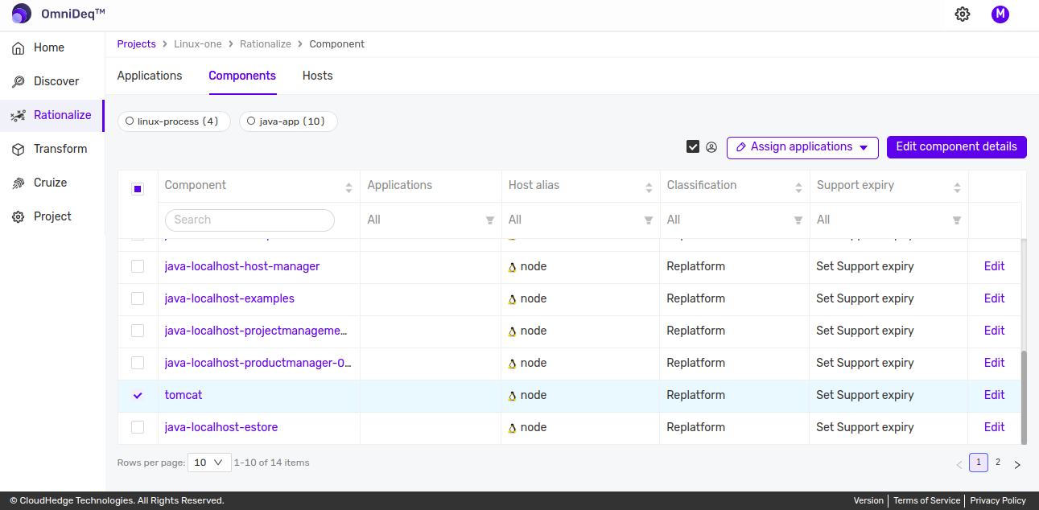The width and height of the screenshot is (1039, 510).
Task: Toggle the dark checkbox above the table
Action: pos(692,146)
